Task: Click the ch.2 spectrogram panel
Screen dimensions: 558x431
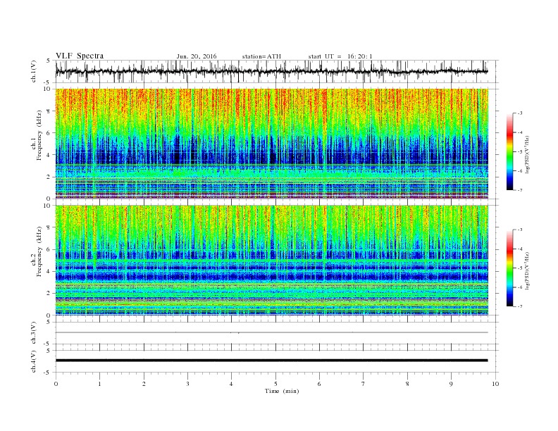Action: [x=271, y=261]
